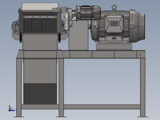Select the shredder blade chamber

[40, 26]
